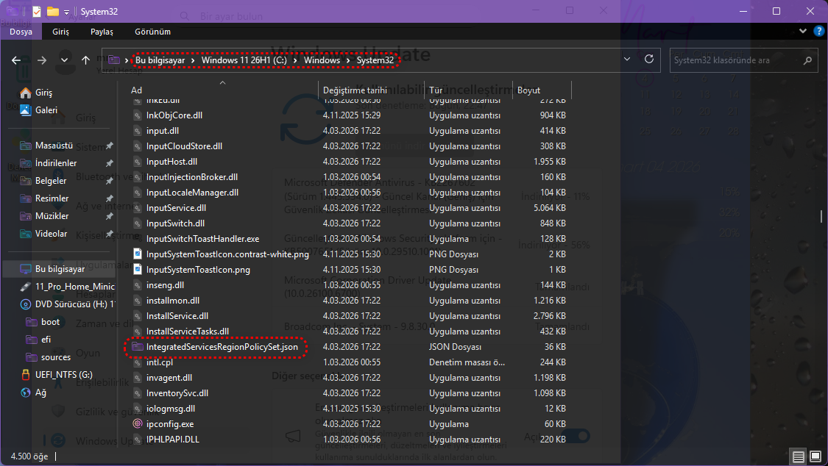Screen dimensions: 828x466
Task: Open the Görünüm ribbon tab
Action: [x=152, y=32]
